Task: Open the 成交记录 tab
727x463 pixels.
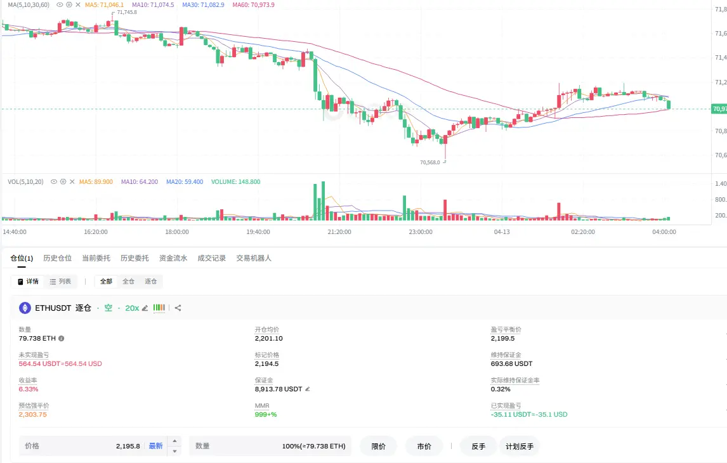Action: [x=211, y=258]
